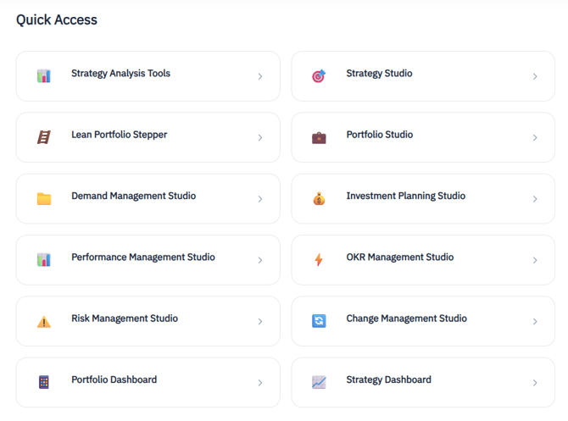Select the Lean Portfolio Stepper label
This screenshot has width=568, height=421.
(x=119, y=135)
